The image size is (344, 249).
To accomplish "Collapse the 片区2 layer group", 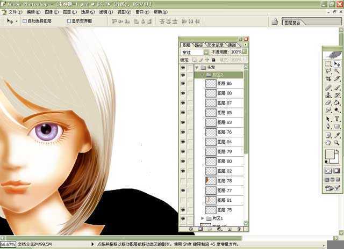I will click(203, 75).
